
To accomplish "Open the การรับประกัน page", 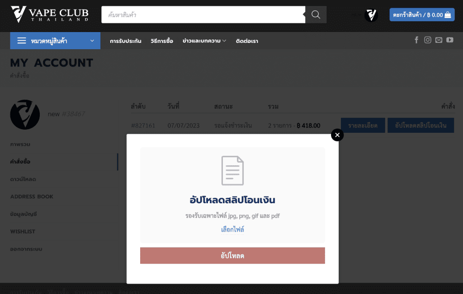I will (126, 40).
